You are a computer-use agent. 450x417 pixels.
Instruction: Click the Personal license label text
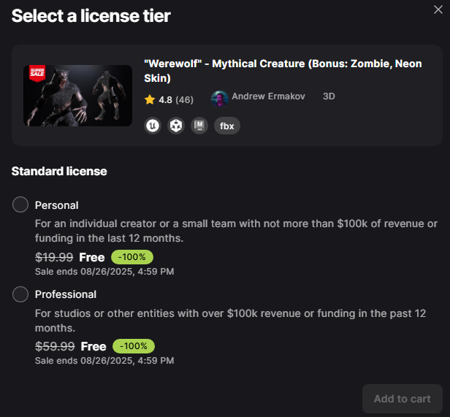(x=56, y=205)
